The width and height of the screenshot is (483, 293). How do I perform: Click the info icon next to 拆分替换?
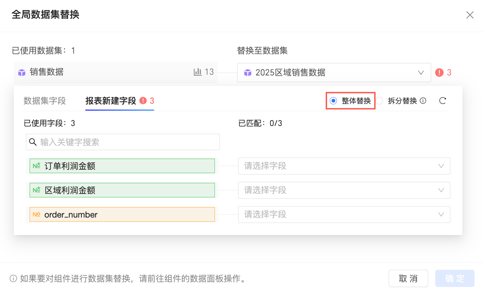tap(423, 101)
